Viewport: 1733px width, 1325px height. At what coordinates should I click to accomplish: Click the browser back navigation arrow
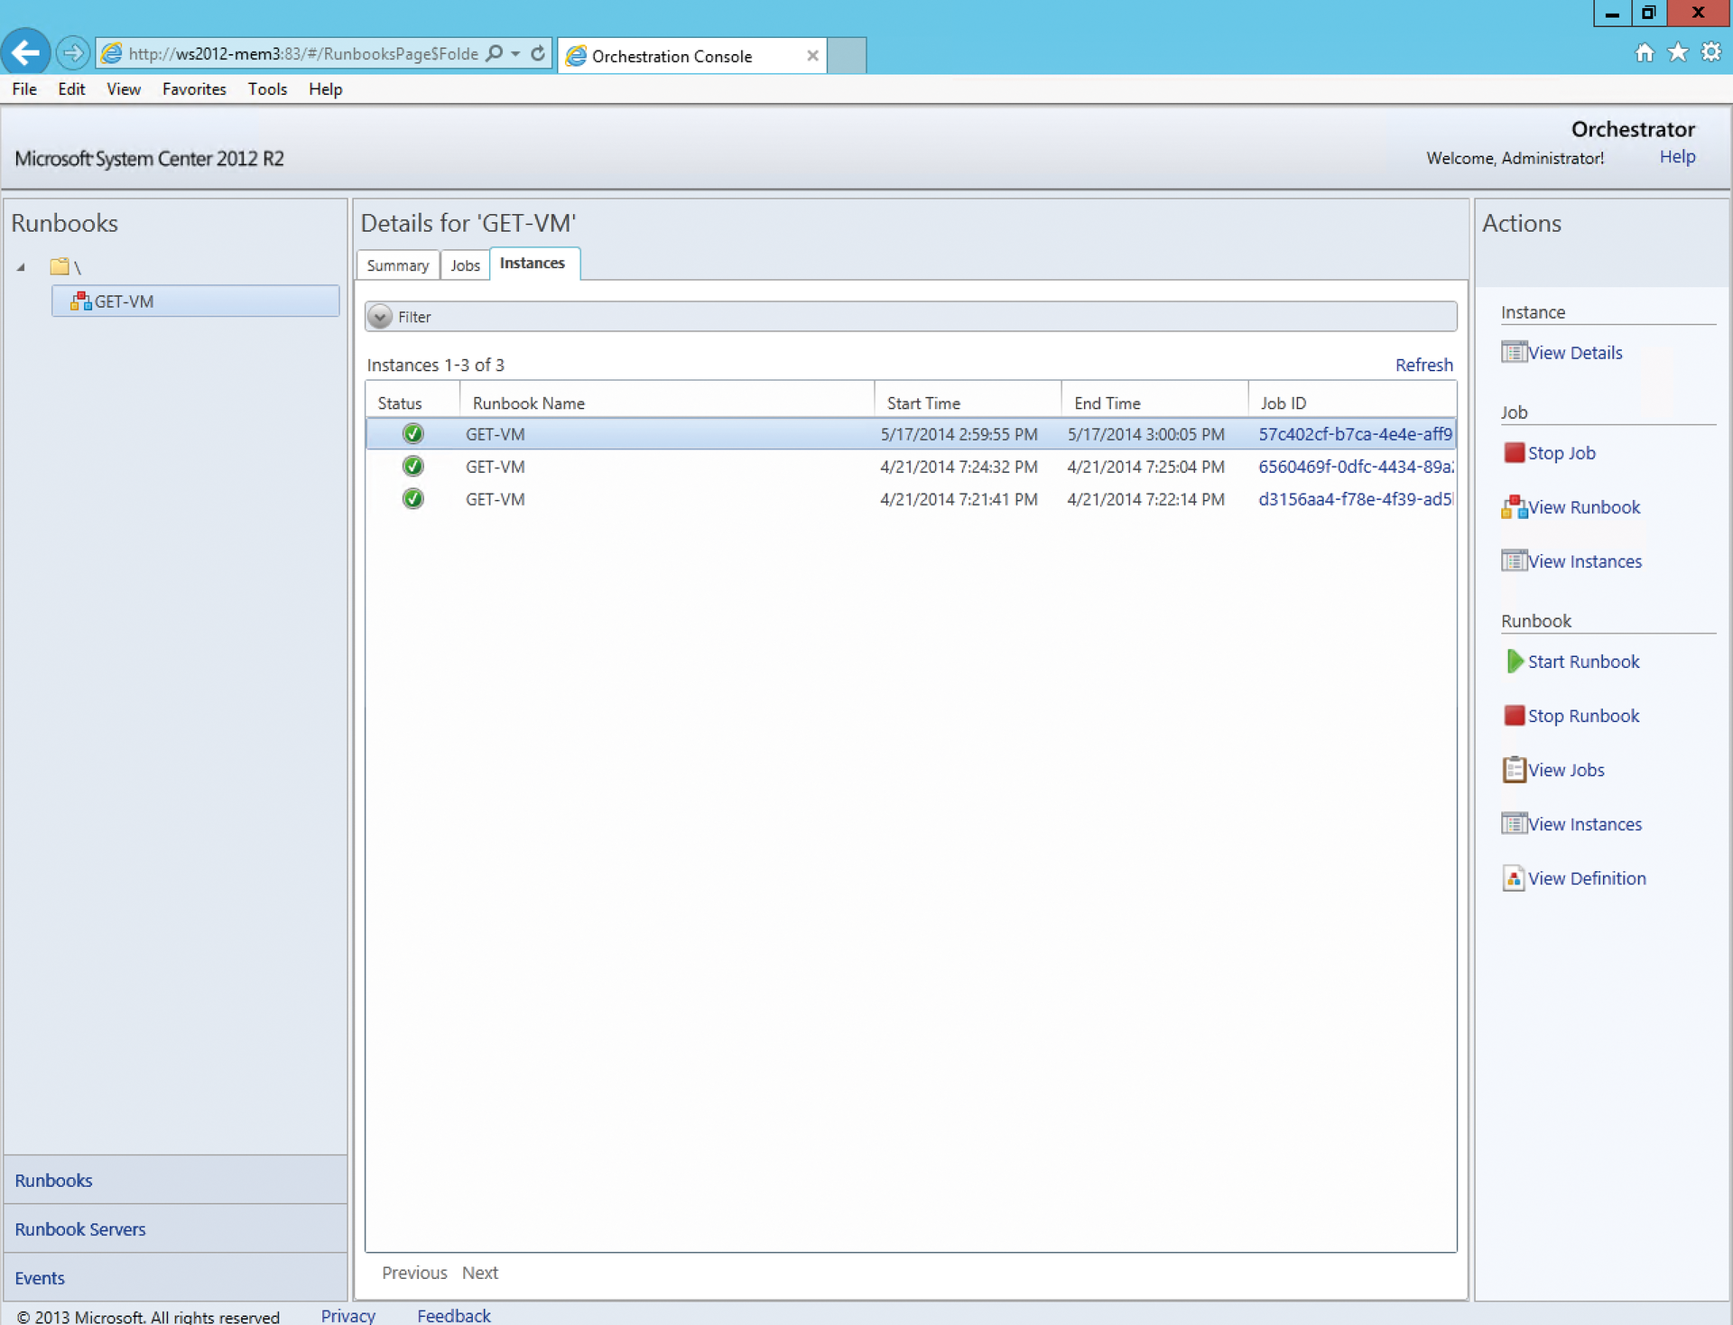[26, 51]
